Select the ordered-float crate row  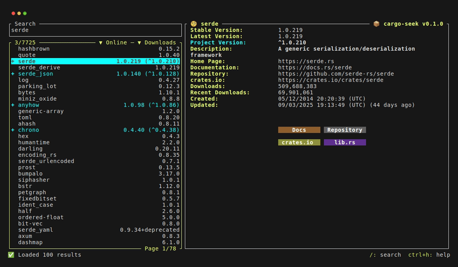pos(95,217)
